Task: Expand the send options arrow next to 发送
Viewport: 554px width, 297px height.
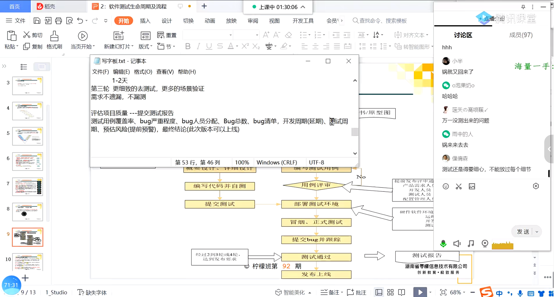Action: click(537, 232)
